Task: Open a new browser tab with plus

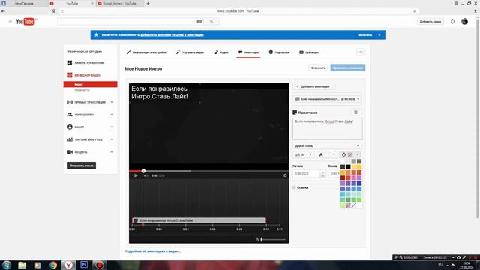Action: (x=148, y=3)
